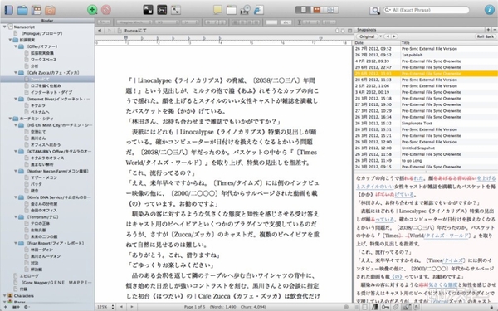The height and width of the screenshot is (311, 498).
Task: Delete snapshot with minus button
Action: pos(495,30)
